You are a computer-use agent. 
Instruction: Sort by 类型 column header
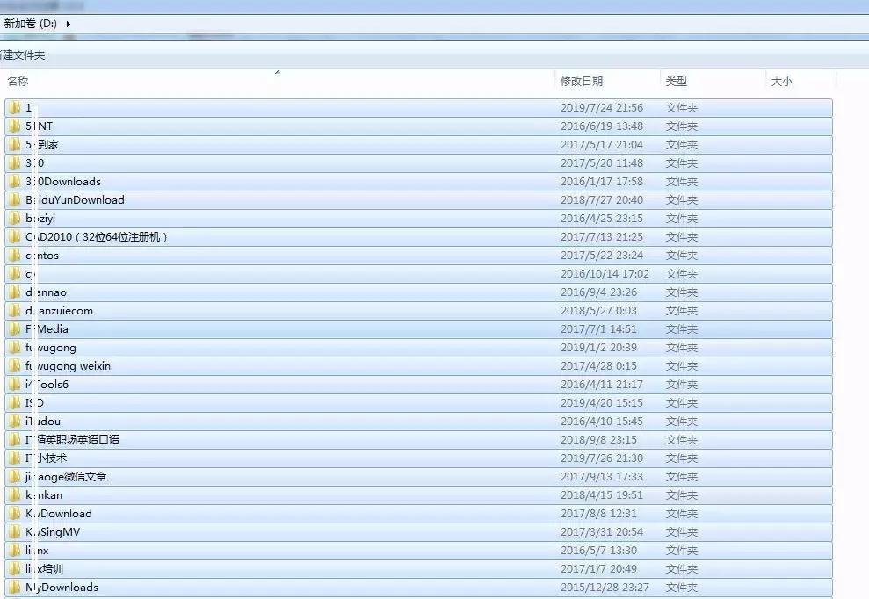tap(676, 82)
